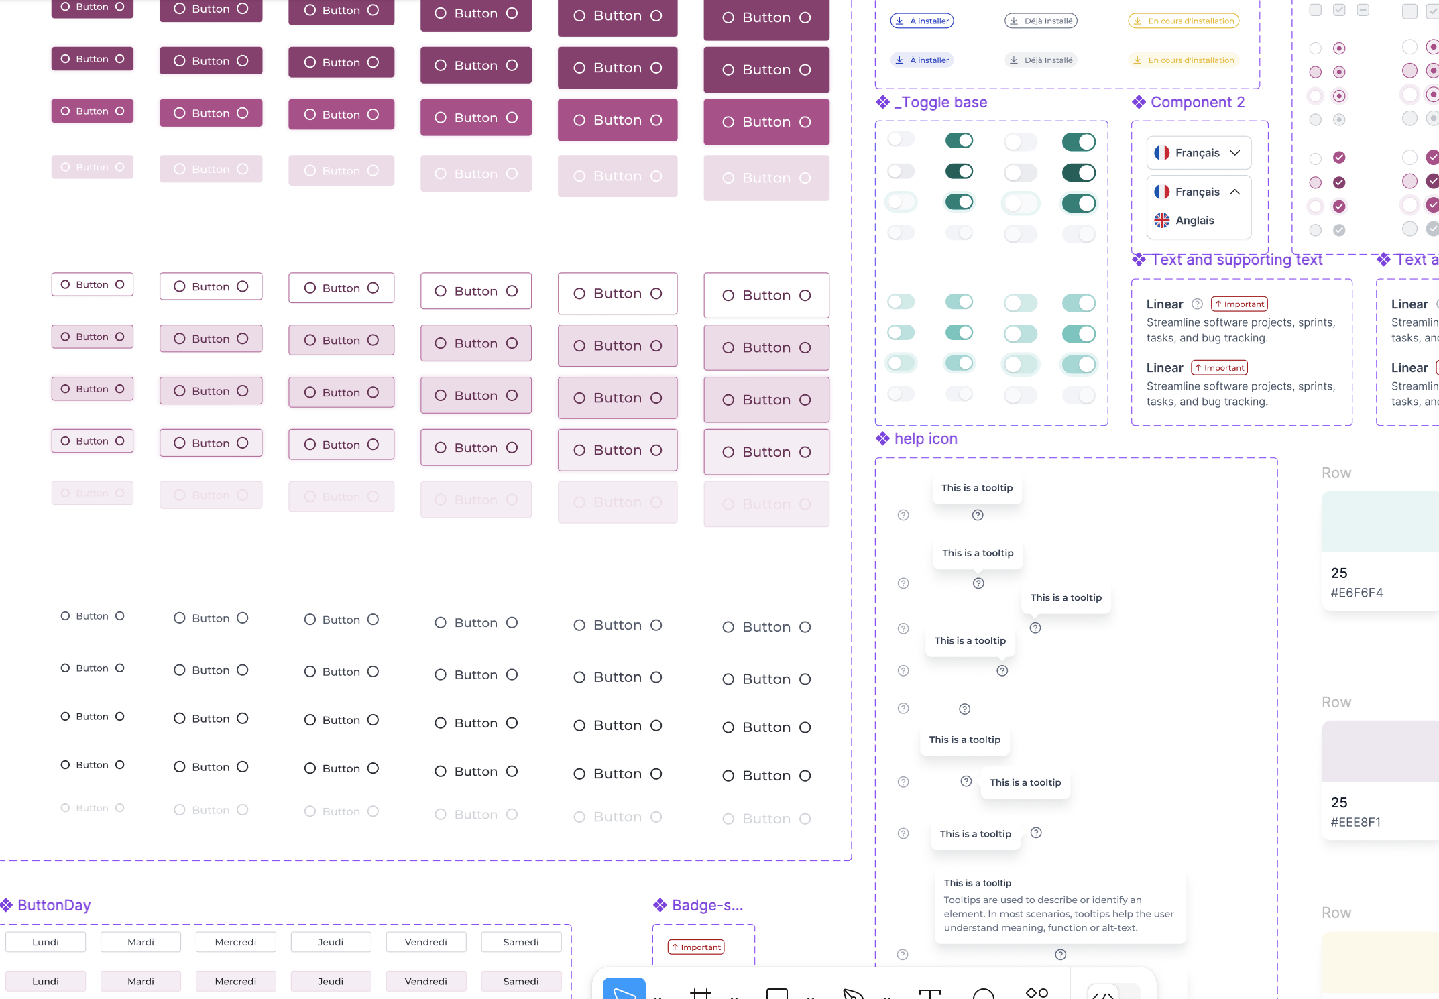Click the pink-filled Samedi day button
1439x999 pixels.
click(521, 981)
